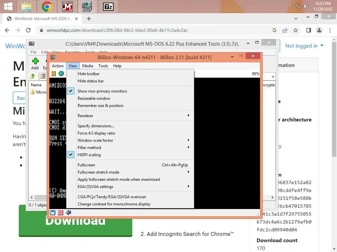Image resolution: width=337 pixels, height=252 pixels.
Task: Click the 7-Zip horizontal scrollbar right arrow
Action: coord(272,197)
